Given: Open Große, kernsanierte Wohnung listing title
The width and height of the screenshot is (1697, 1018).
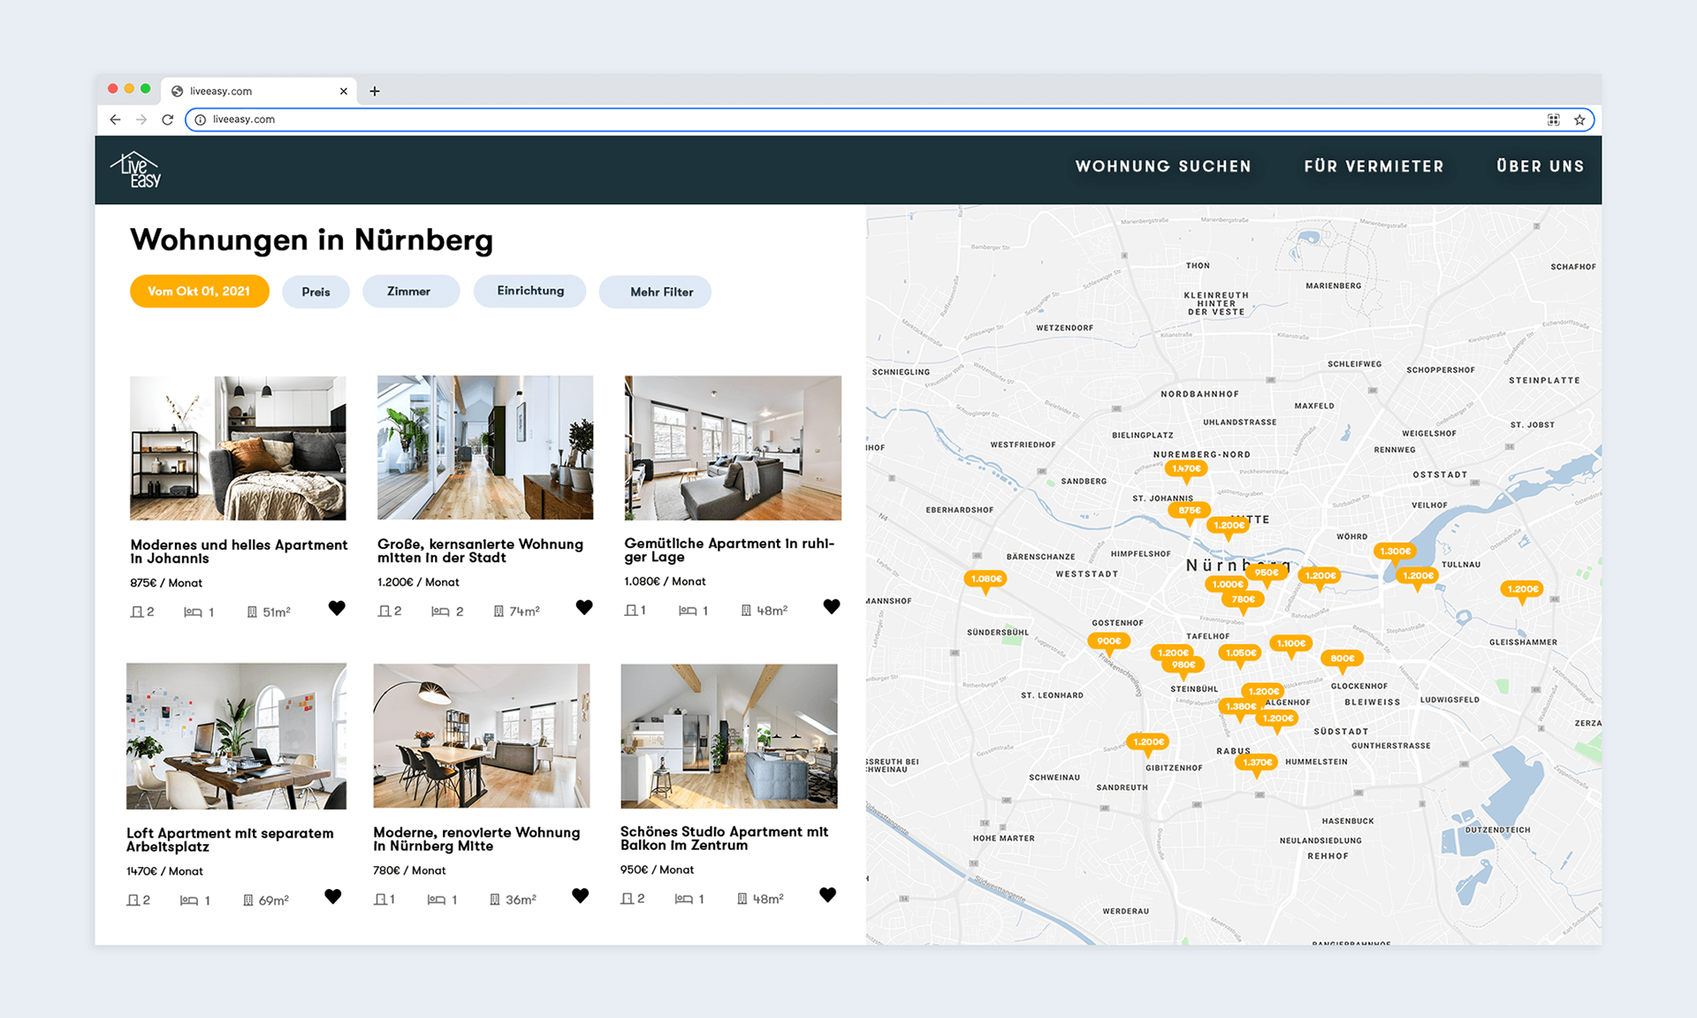Looking at the screenshot, I should (480, 551).
